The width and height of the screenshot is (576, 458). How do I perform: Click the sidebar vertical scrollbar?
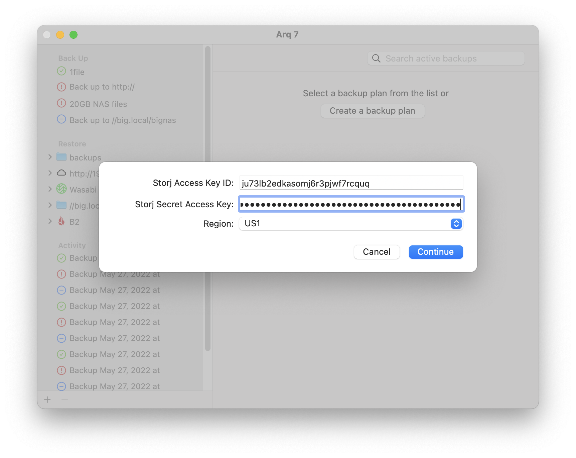click(x=207, y=199)
